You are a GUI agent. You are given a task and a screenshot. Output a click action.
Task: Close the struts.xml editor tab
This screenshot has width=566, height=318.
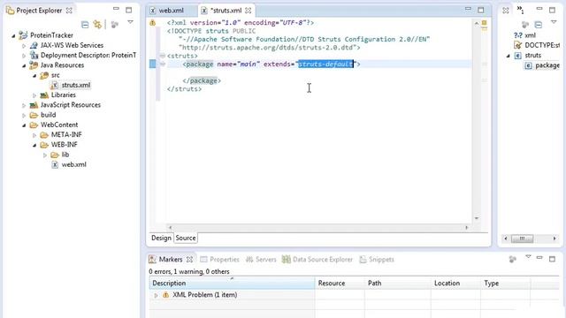[x=248, y=11]
